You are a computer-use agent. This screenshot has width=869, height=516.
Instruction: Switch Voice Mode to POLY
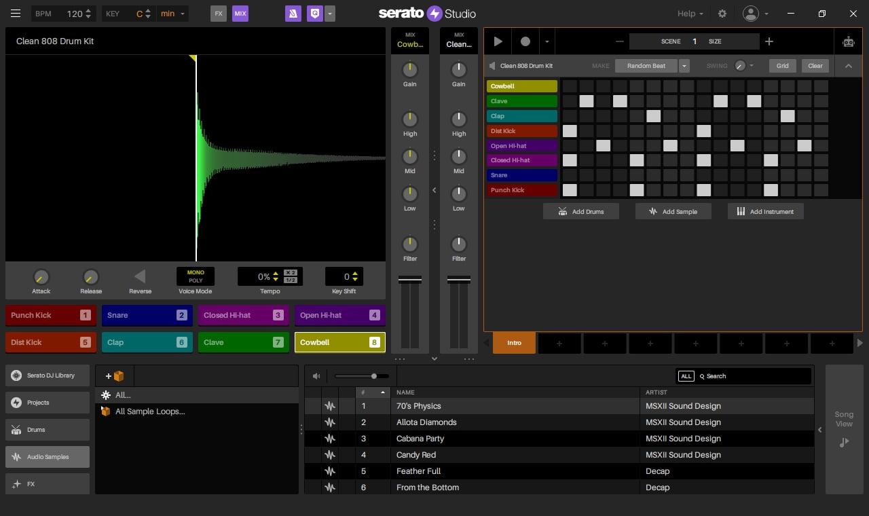point(196,280)
